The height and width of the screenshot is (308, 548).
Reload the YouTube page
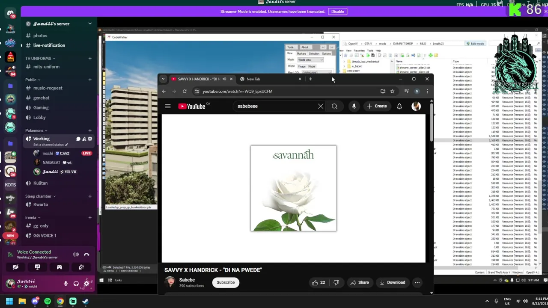[x=185, y=91]
